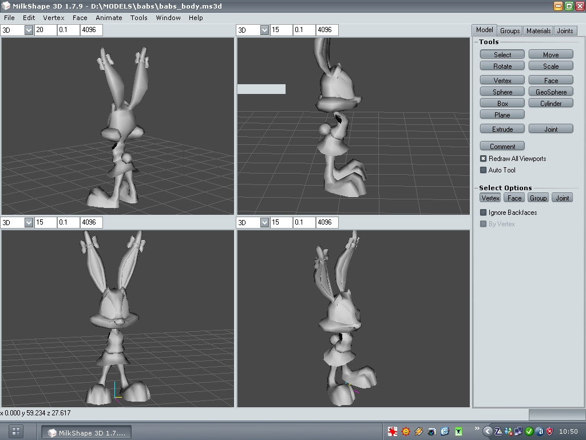The height and width of the screenshot is (440, 586).
Task: Click the Joint button in Tools
Action: (x=551, y=129)
